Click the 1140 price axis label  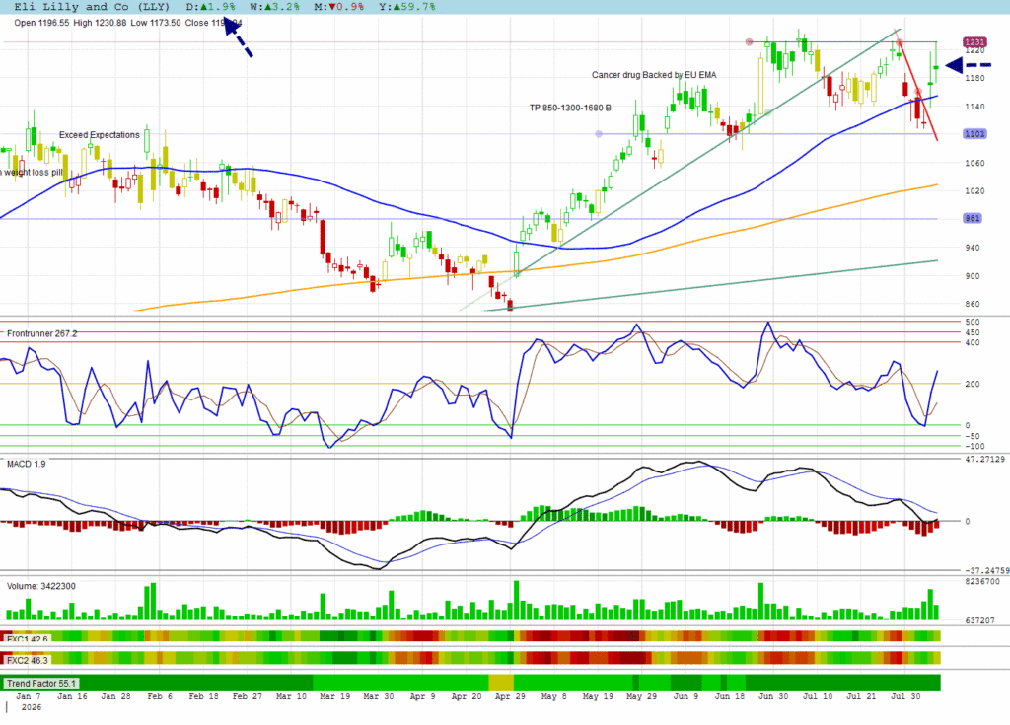(x=974, y=107)
